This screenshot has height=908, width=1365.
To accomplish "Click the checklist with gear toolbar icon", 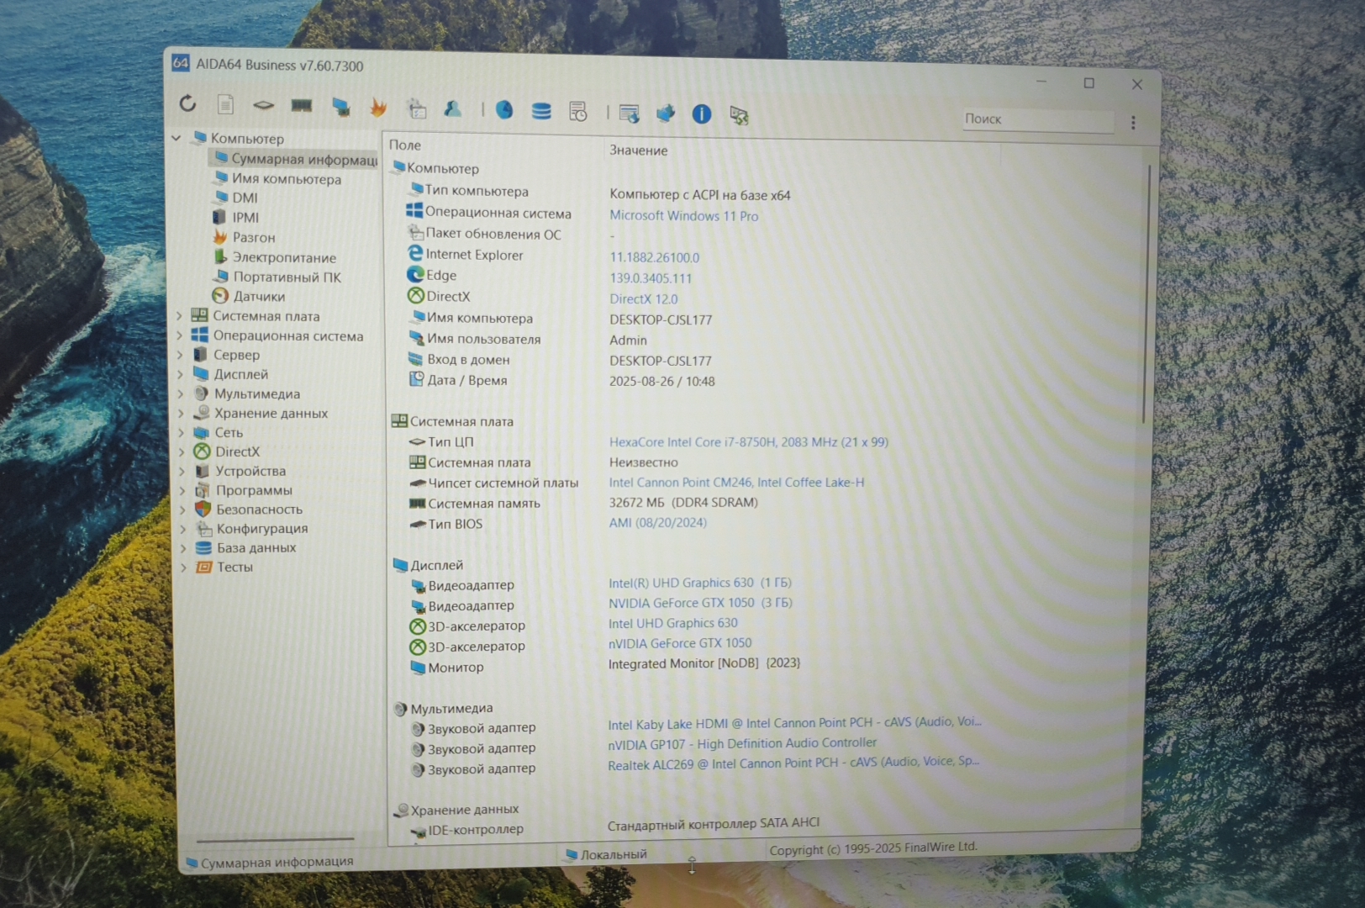I will click(x=417, y=108).
